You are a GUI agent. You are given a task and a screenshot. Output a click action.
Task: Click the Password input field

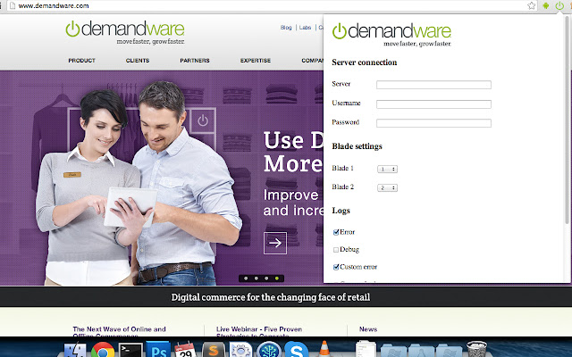[x=433, y=123]
